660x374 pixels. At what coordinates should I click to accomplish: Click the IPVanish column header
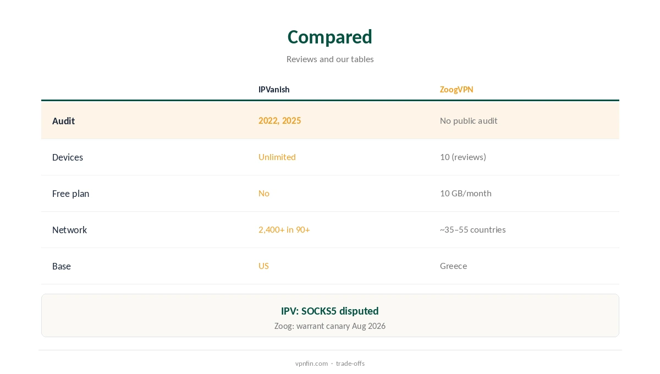(x=274, y=89)
